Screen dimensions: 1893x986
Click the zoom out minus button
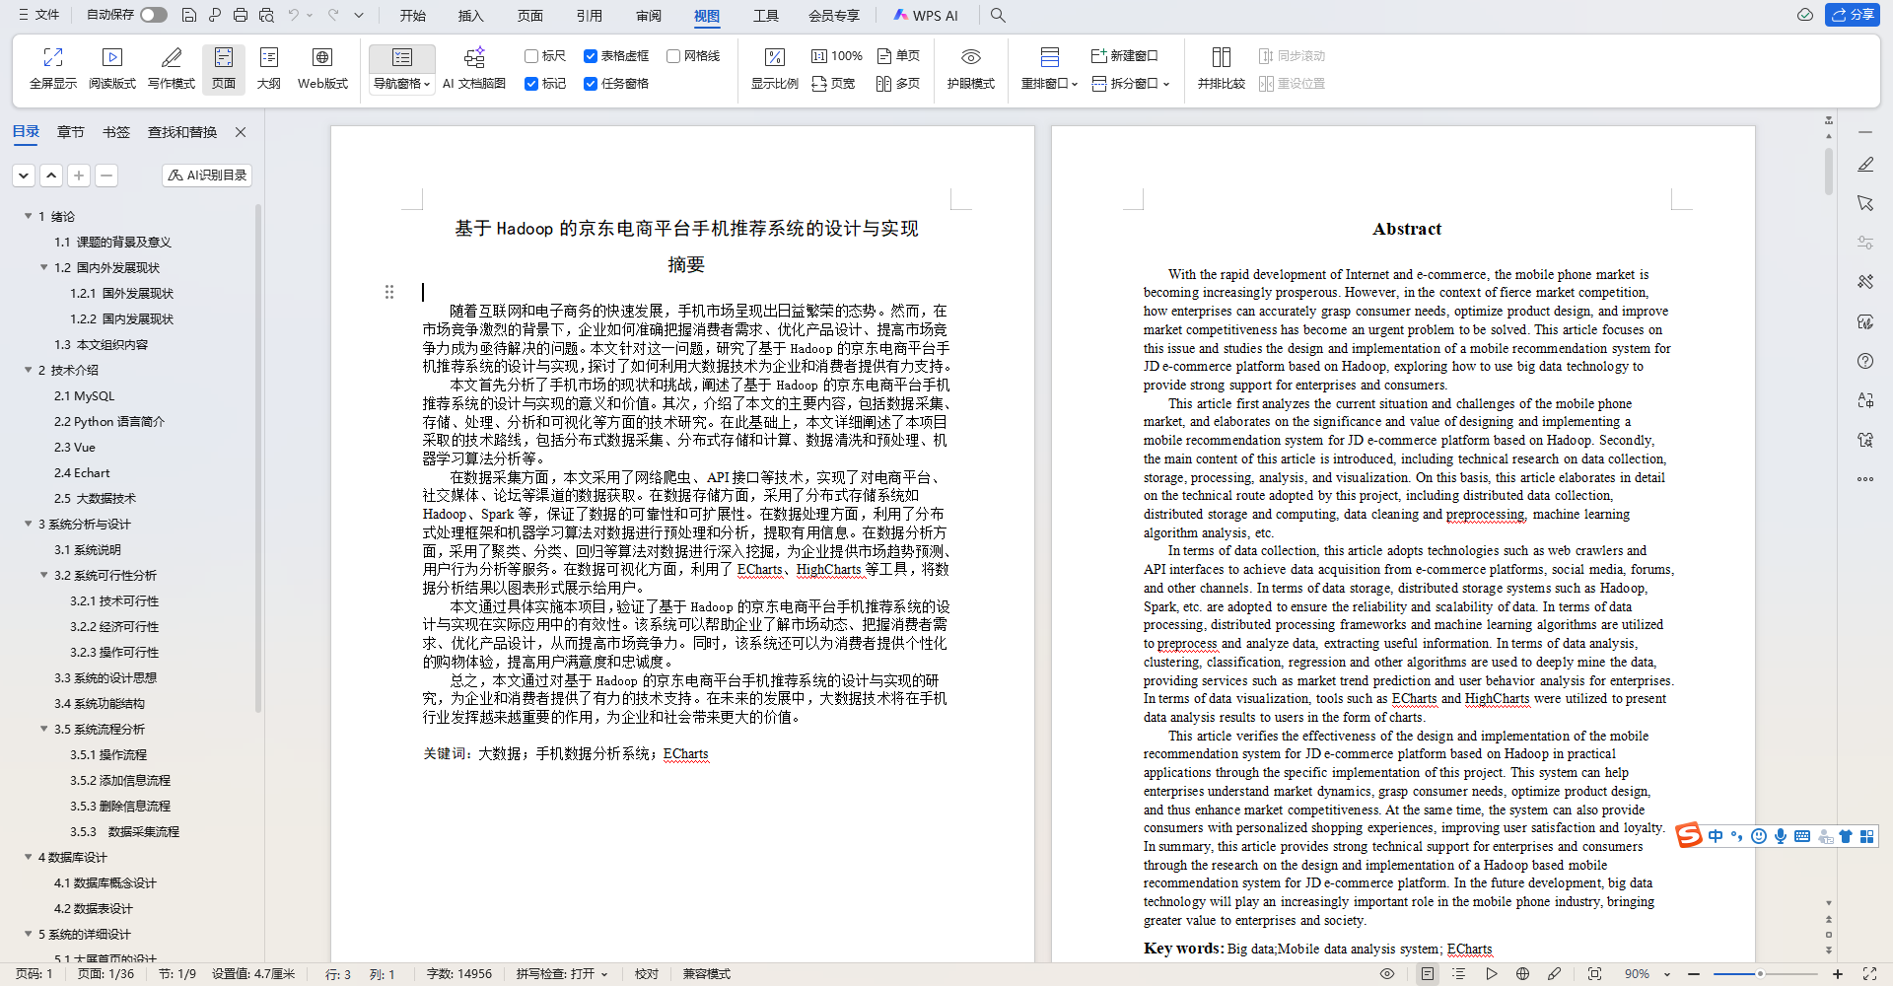click(x=1695, y=974)
